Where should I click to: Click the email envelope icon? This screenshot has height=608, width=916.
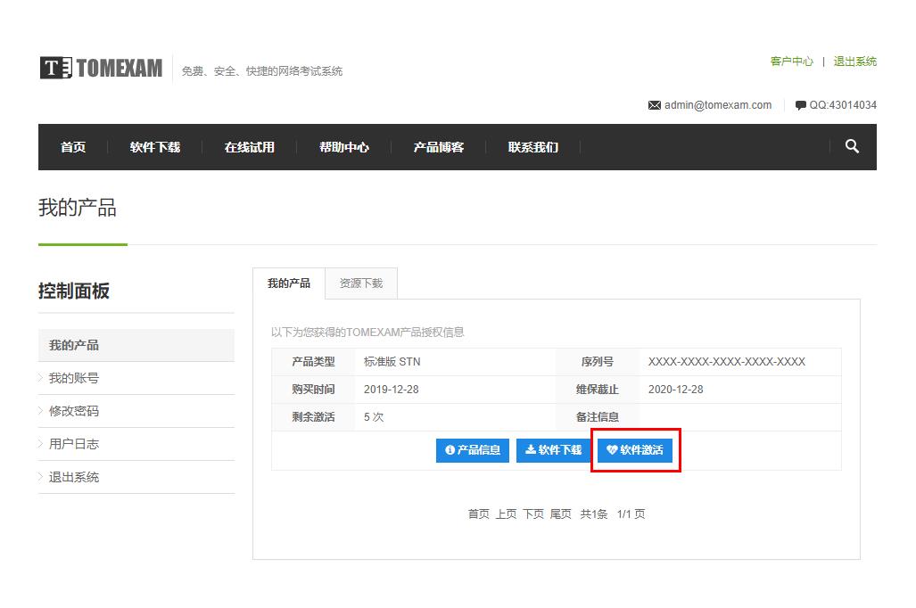pos(654,105)
